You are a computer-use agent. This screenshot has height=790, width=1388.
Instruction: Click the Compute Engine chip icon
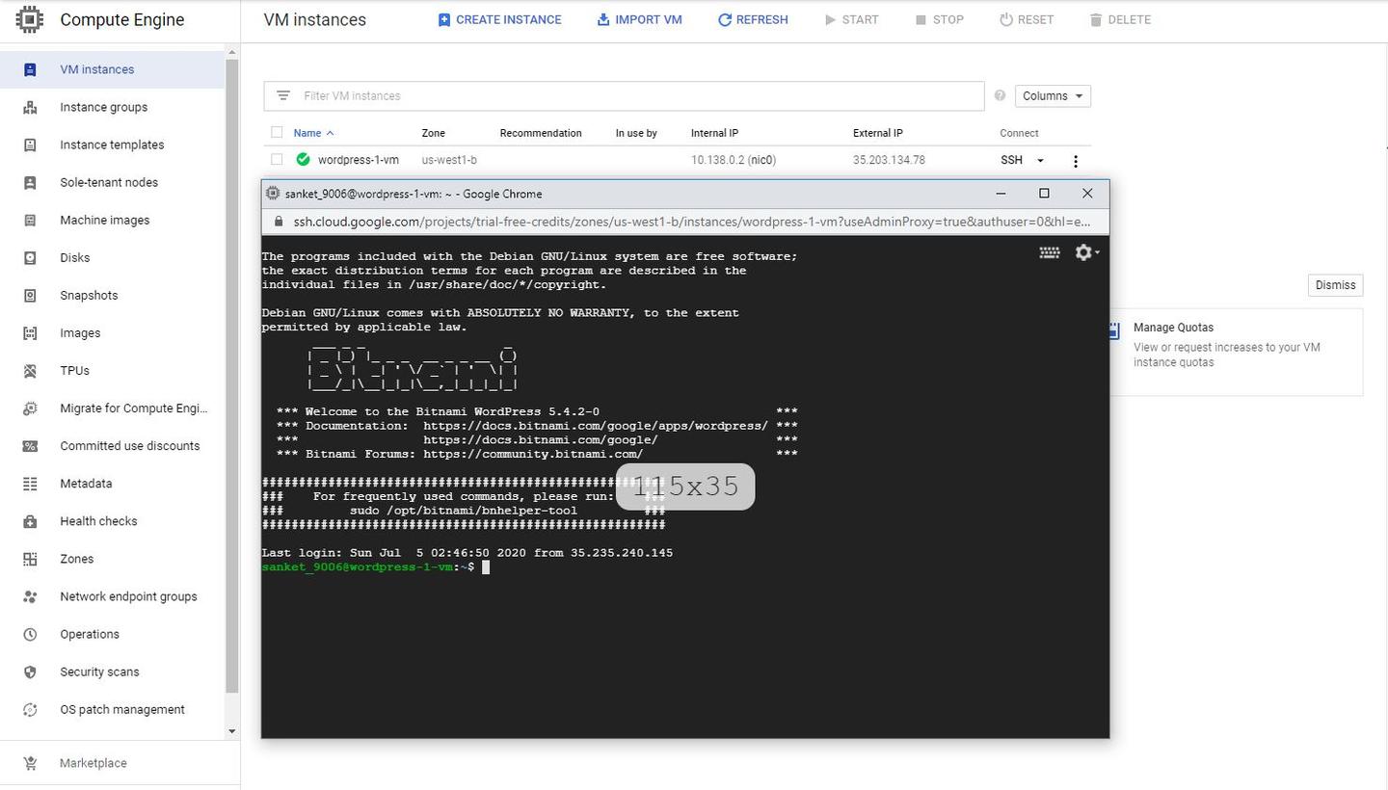point(30,19)
